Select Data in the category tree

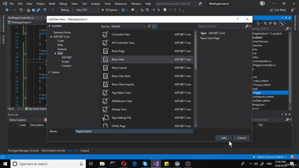click(x=60, y=45)
